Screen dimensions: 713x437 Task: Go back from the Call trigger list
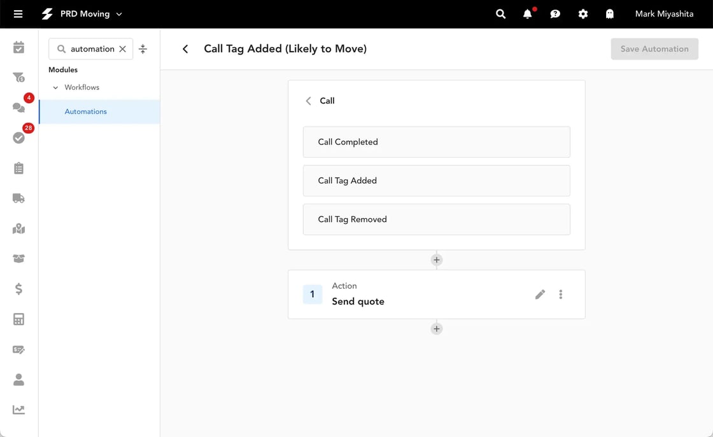309,101
